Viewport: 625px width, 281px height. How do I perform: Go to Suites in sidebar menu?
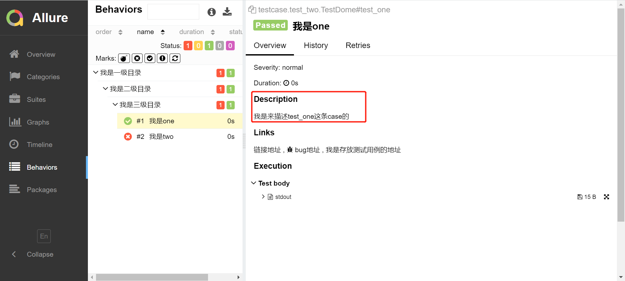coord(36,100)
